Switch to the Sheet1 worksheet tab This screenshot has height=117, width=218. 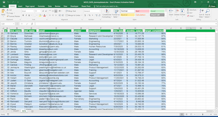16,111
